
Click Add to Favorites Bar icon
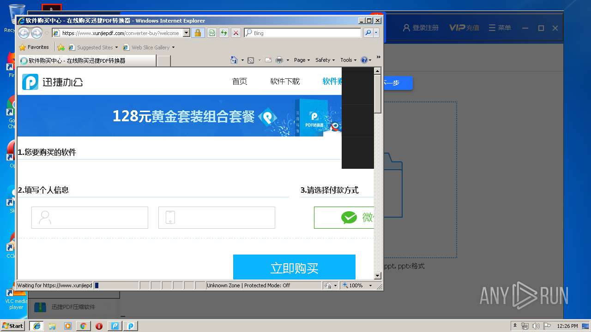(x=61, y=47)
